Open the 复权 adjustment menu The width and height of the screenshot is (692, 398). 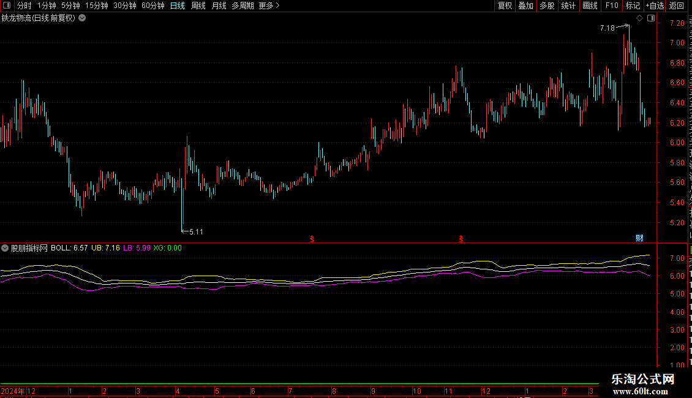click(x=505, y=6)
